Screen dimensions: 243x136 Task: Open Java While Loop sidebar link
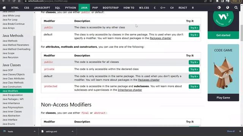point(11,15)
